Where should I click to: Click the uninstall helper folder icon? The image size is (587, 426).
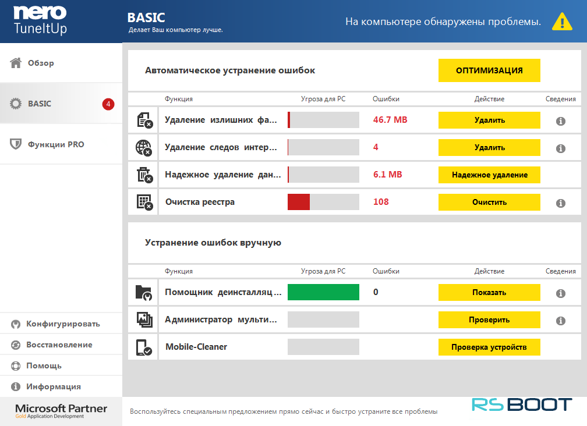144,293
